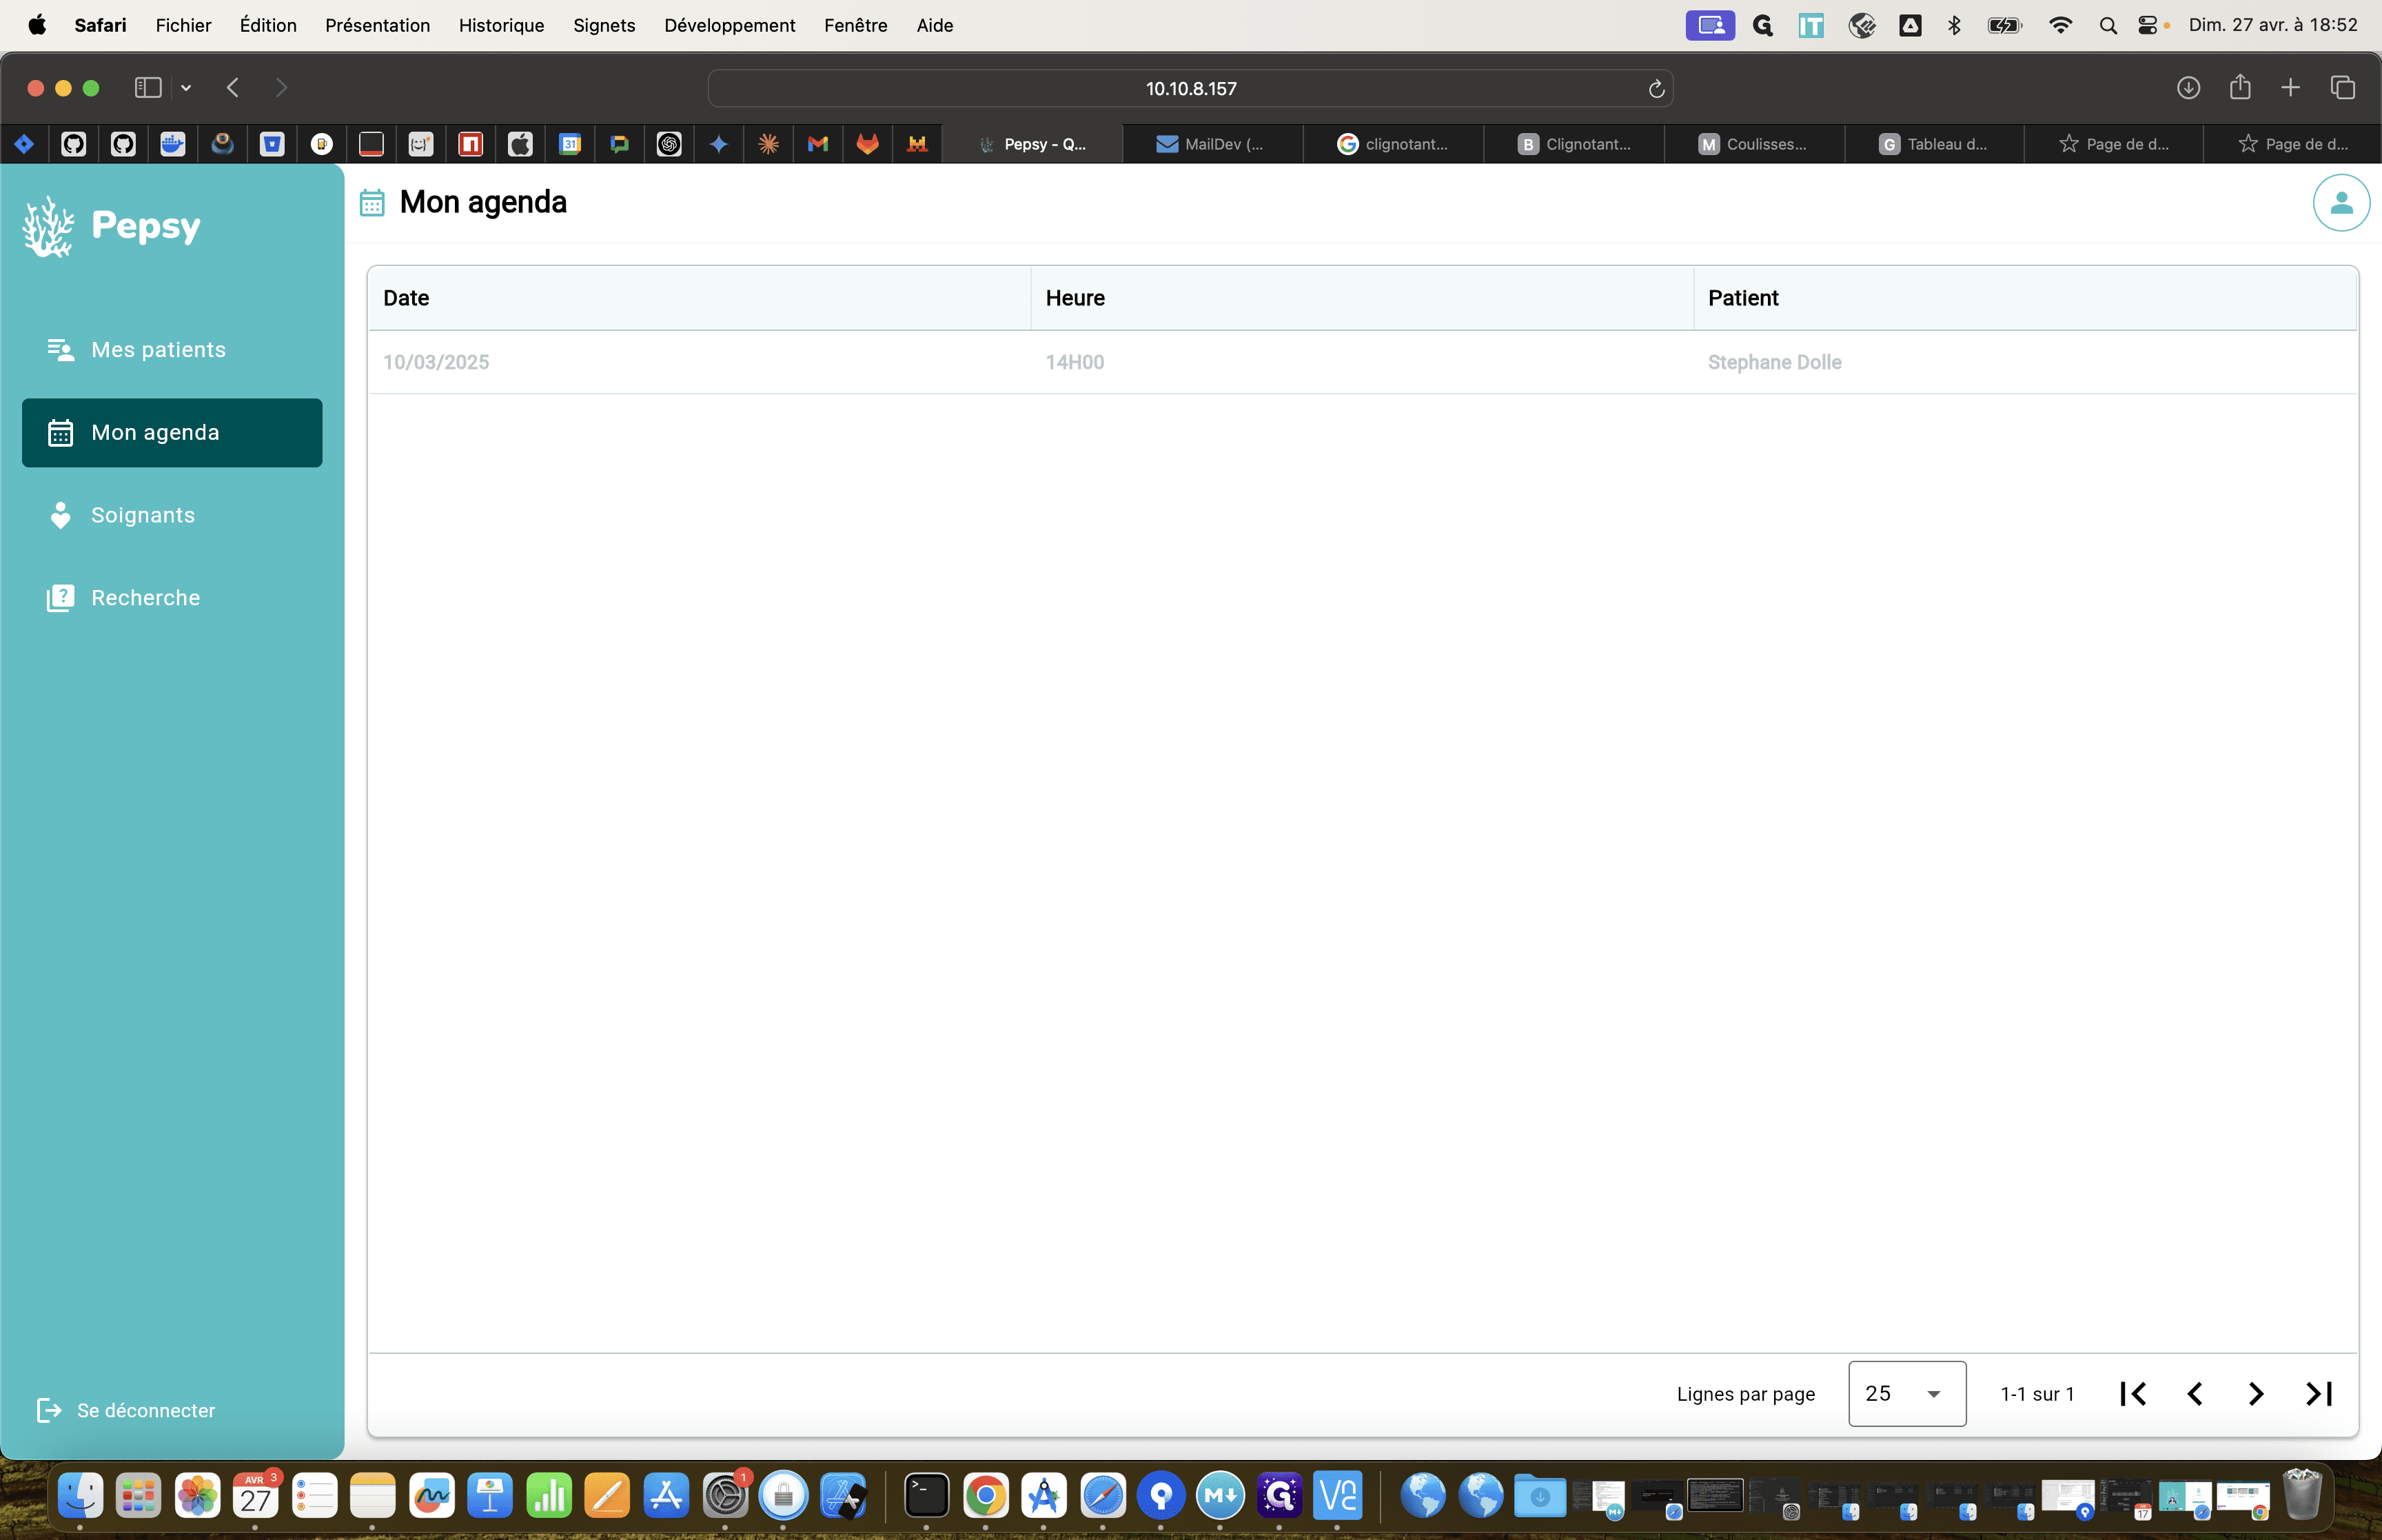The width and height of the screenshot is (2382, 1540).
Task: Open the pinned Gmail tab
Action: [817, 144]
